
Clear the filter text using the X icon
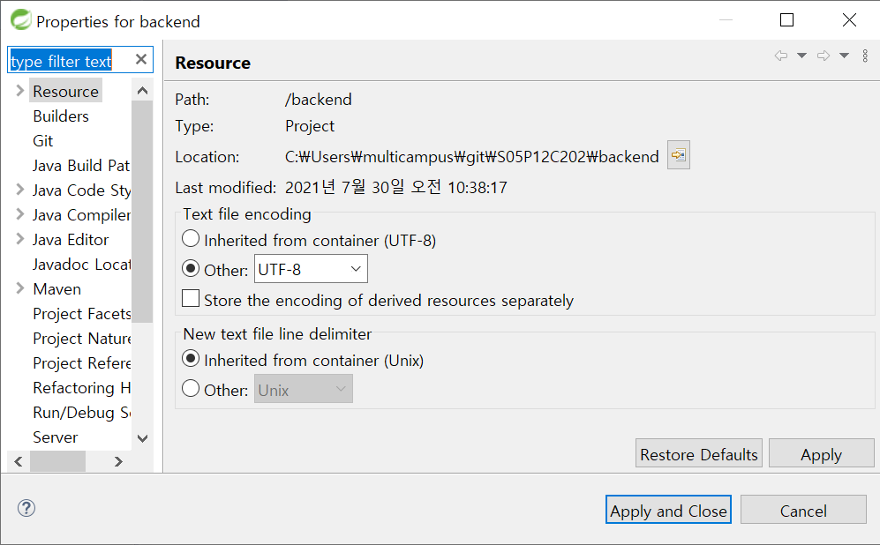point(140,59)
